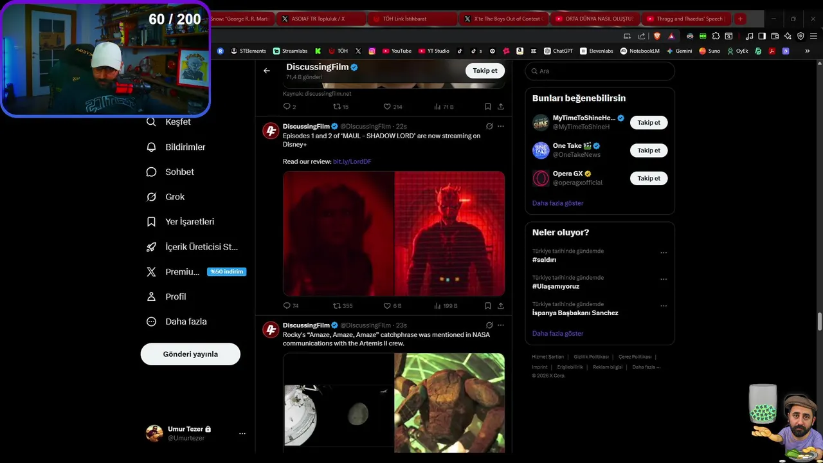823x463 pixels.
Task: Open the left Maul image thumbnail
Action: 338,233
